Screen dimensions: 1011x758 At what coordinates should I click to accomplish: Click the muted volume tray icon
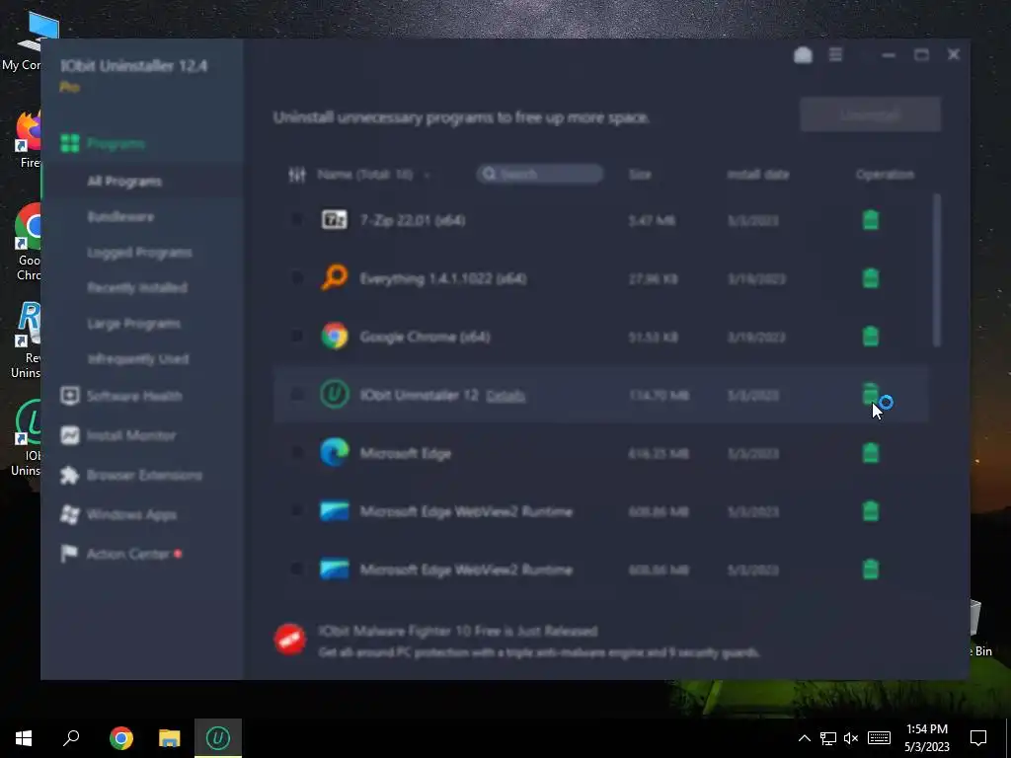851,738
